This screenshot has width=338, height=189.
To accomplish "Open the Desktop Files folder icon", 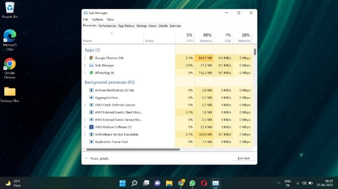I will coord(10,94).
